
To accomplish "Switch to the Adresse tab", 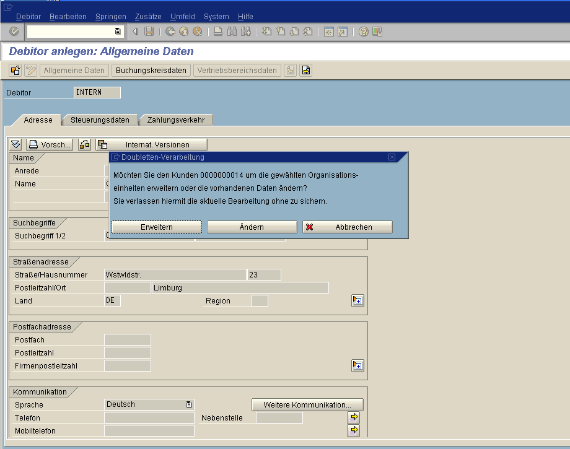I will point(38,120).
